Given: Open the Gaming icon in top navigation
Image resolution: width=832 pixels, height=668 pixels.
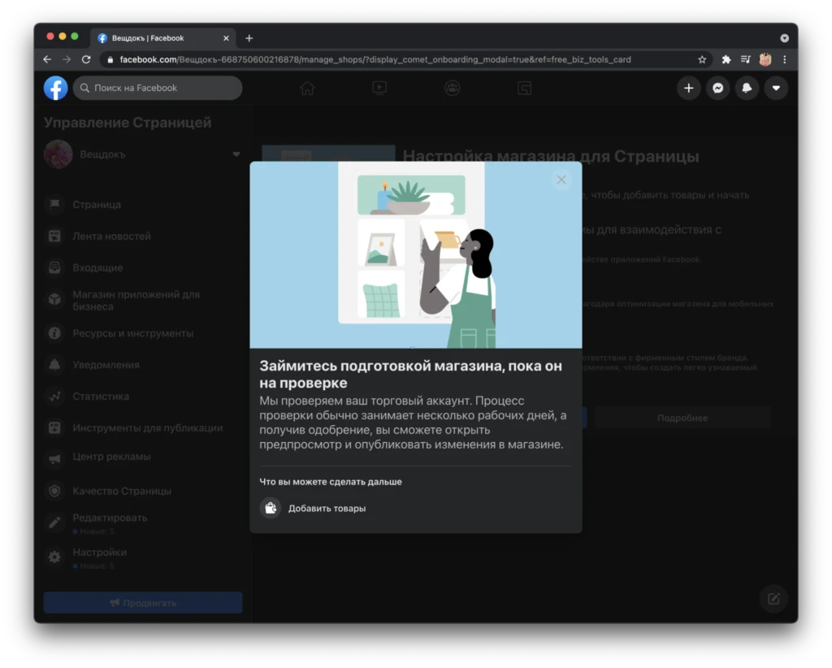Looking at the screenshot, I should [524, 88].
